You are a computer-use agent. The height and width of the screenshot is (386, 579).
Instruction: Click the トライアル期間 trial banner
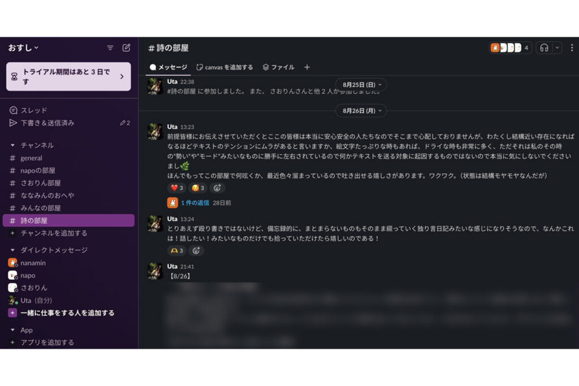[x=68, y=77]
